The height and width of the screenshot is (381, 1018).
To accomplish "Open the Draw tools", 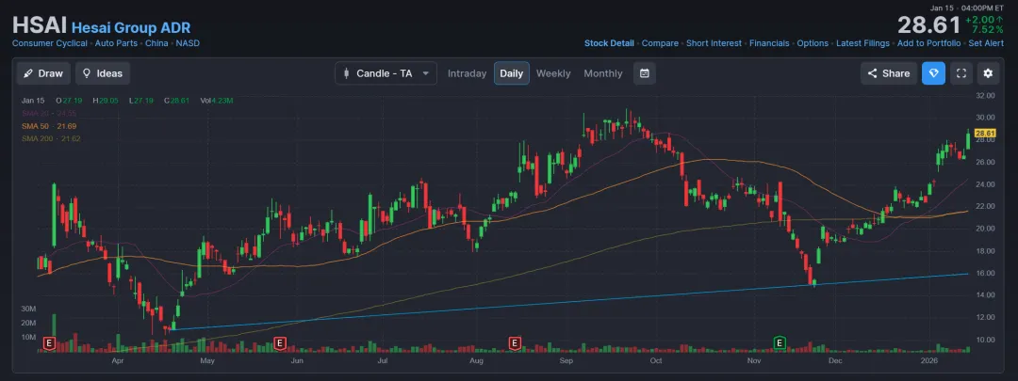I will coord(43,73).
